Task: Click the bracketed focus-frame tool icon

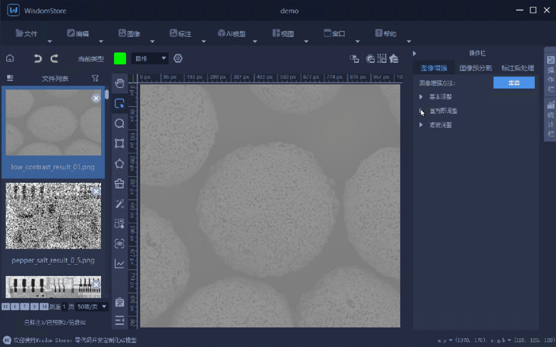Action: [x=120, y=244]
